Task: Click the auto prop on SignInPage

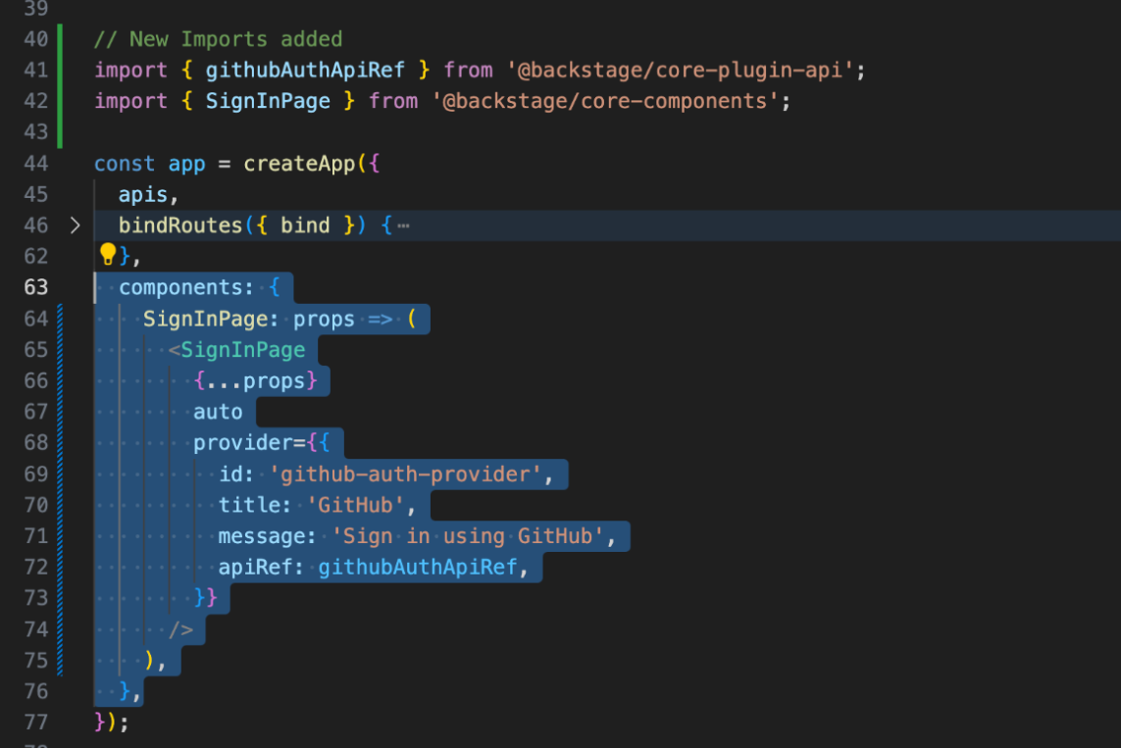Action: coord(217,412)
